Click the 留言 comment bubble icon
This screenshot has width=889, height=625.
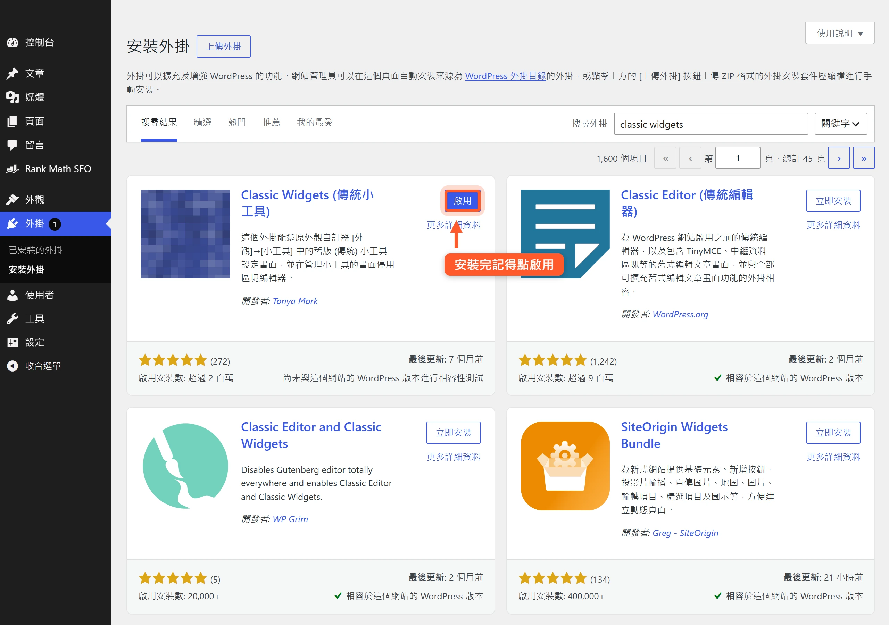coord(13,145)
